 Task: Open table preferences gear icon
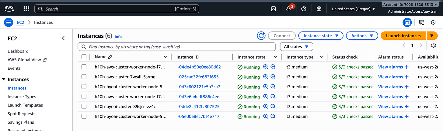point(434,45)
